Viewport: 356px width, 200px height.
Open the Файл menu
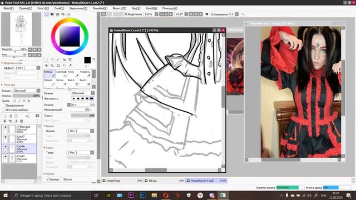pyautogui.click(x=9, y=8)
